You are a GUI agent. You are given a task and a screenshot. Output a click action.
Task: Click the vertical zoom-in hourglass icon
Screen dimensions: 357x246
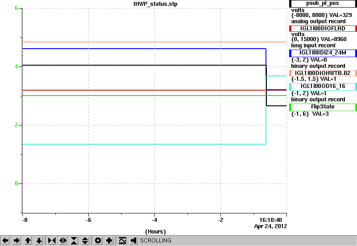pyautogui.click(x=74, y=241)
